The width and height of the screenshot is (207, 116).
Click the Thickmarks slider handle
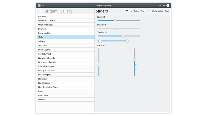click(x=123, y=36)
